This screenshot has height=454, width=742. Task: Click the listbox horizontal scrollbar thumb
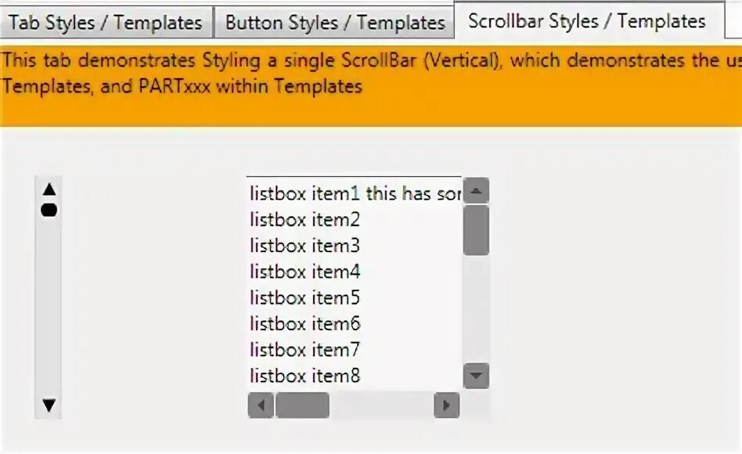tap(303, 405)
